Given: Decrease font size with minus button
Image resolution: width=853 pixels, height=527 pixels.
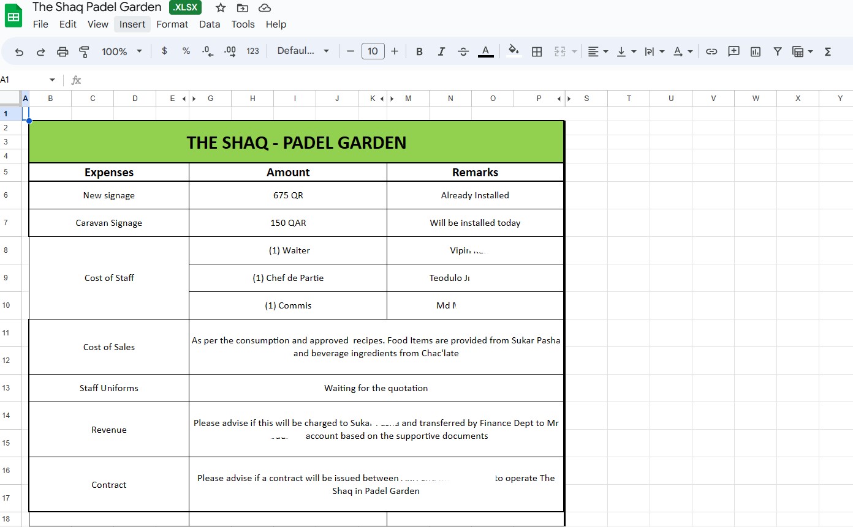Looking at the screenshot, I should pyautogui.click(x=351, y=51).
